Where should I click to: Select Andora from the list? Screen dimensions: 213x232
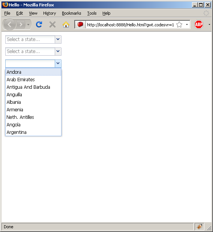(33, 72)
